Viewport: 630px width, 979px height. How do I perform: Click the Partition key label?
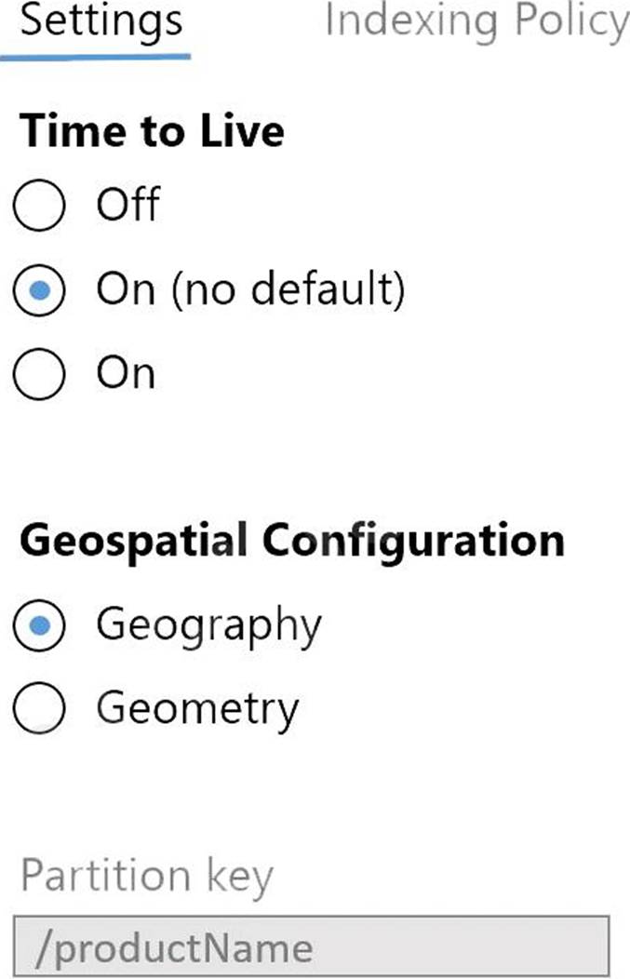pyautogui.click(x=146, y=876)
